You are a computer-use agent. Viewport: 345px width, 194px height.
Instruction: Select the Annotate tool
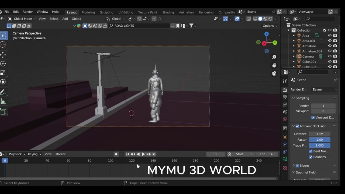[x=3, y=92]
